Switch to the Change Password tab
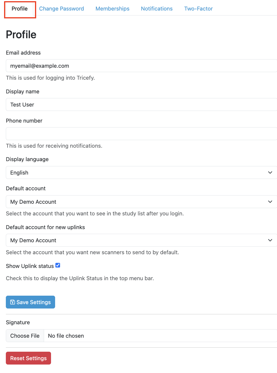This screenshot has width=277, height=373. [x=62, y=9]
